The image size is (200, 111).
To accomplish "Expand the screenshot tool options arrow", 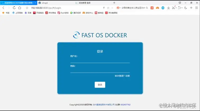I will 176,8.
